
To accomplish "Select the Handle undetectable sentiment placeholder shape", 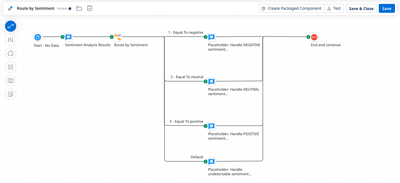I will 211,162.
